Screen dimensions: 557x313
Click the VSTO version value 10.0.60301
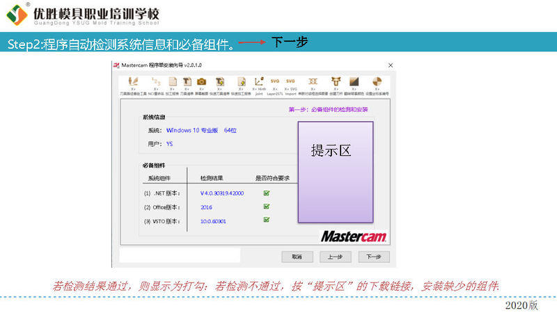coord(213,221)
